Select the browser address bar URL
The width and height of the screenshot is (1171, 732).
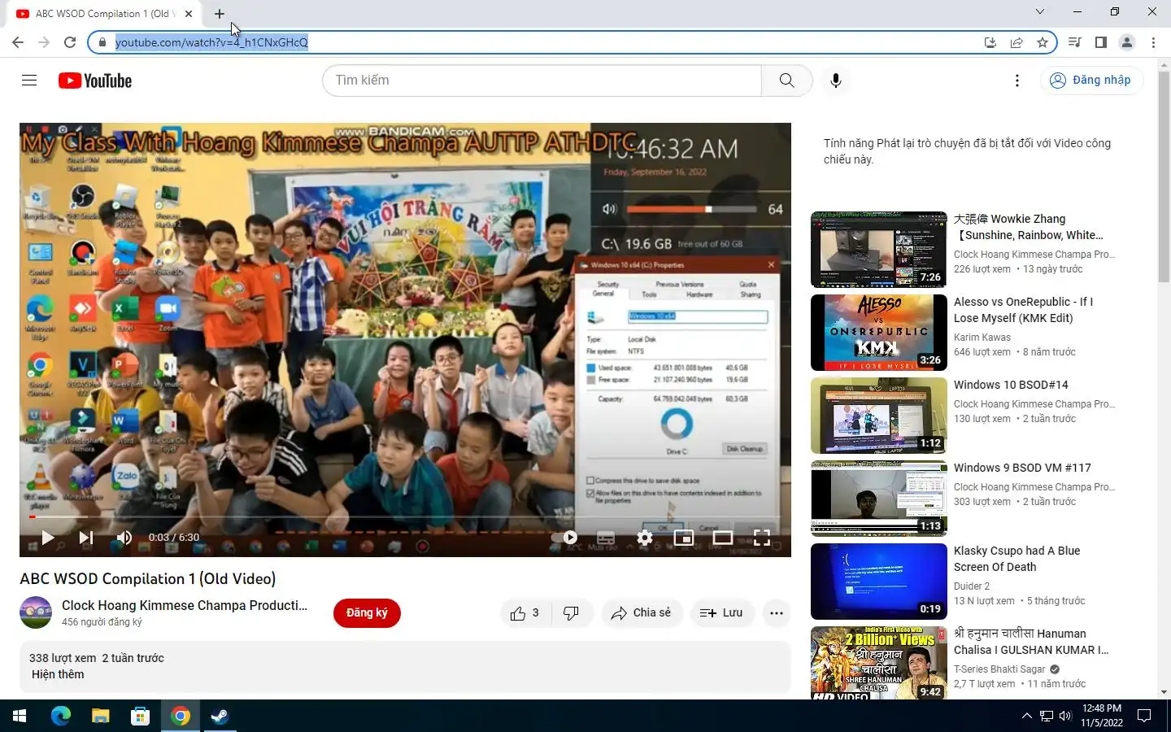point(211,42)
